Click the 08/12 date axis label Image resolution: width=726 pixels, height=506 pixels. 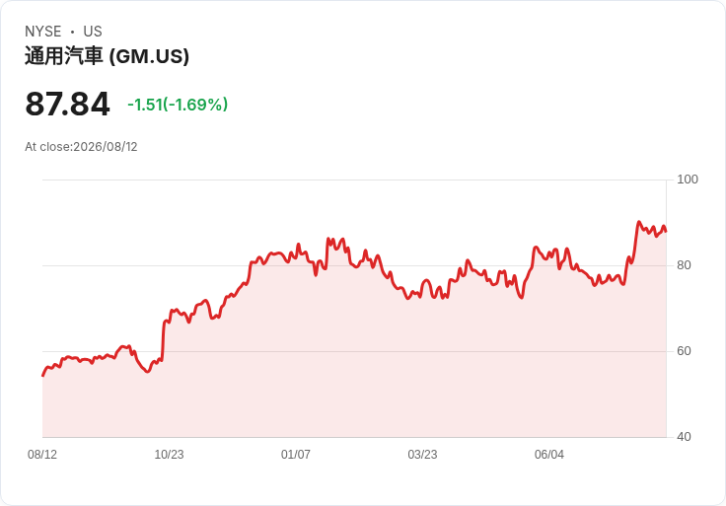coord(42,455)
